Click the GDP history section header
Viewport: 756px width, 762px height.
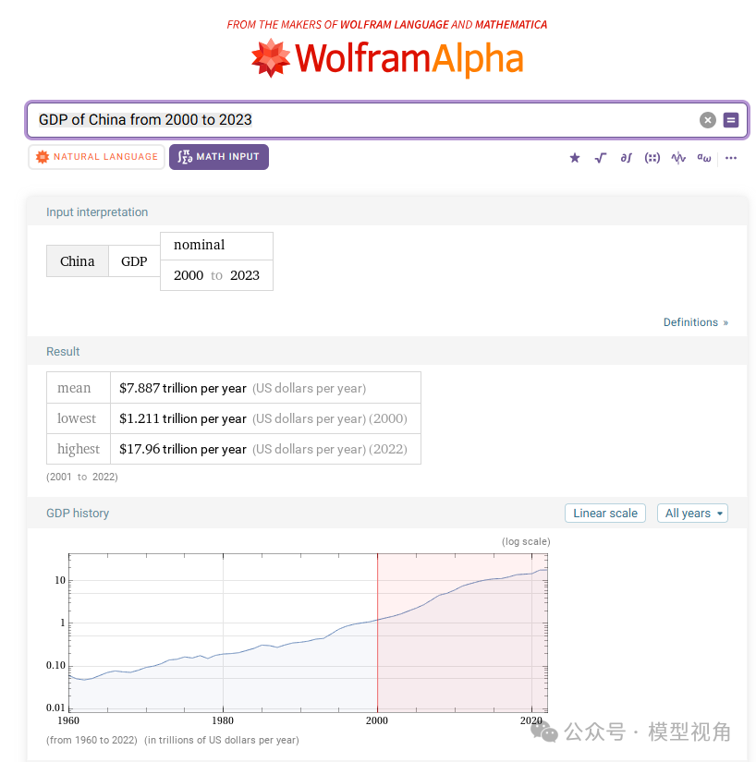tap(78, 514)
